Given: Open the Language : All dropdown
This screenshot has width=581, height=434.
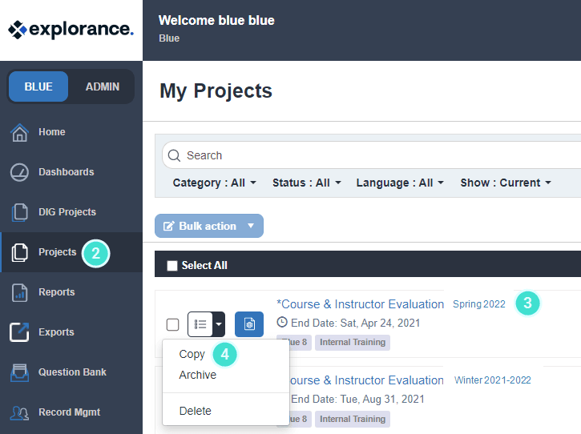Looking at the screenshot, I should coord(400,183).
